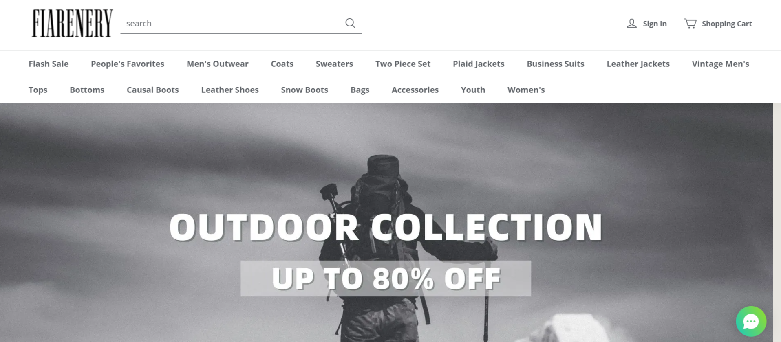
Task: Select Leather Jackets category
Action: click(x=638, y=64)
